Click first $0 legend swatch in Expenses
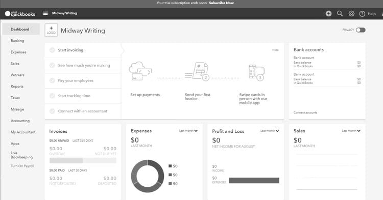The height and width of the screenshot is (200, 383). coord(170,166)
